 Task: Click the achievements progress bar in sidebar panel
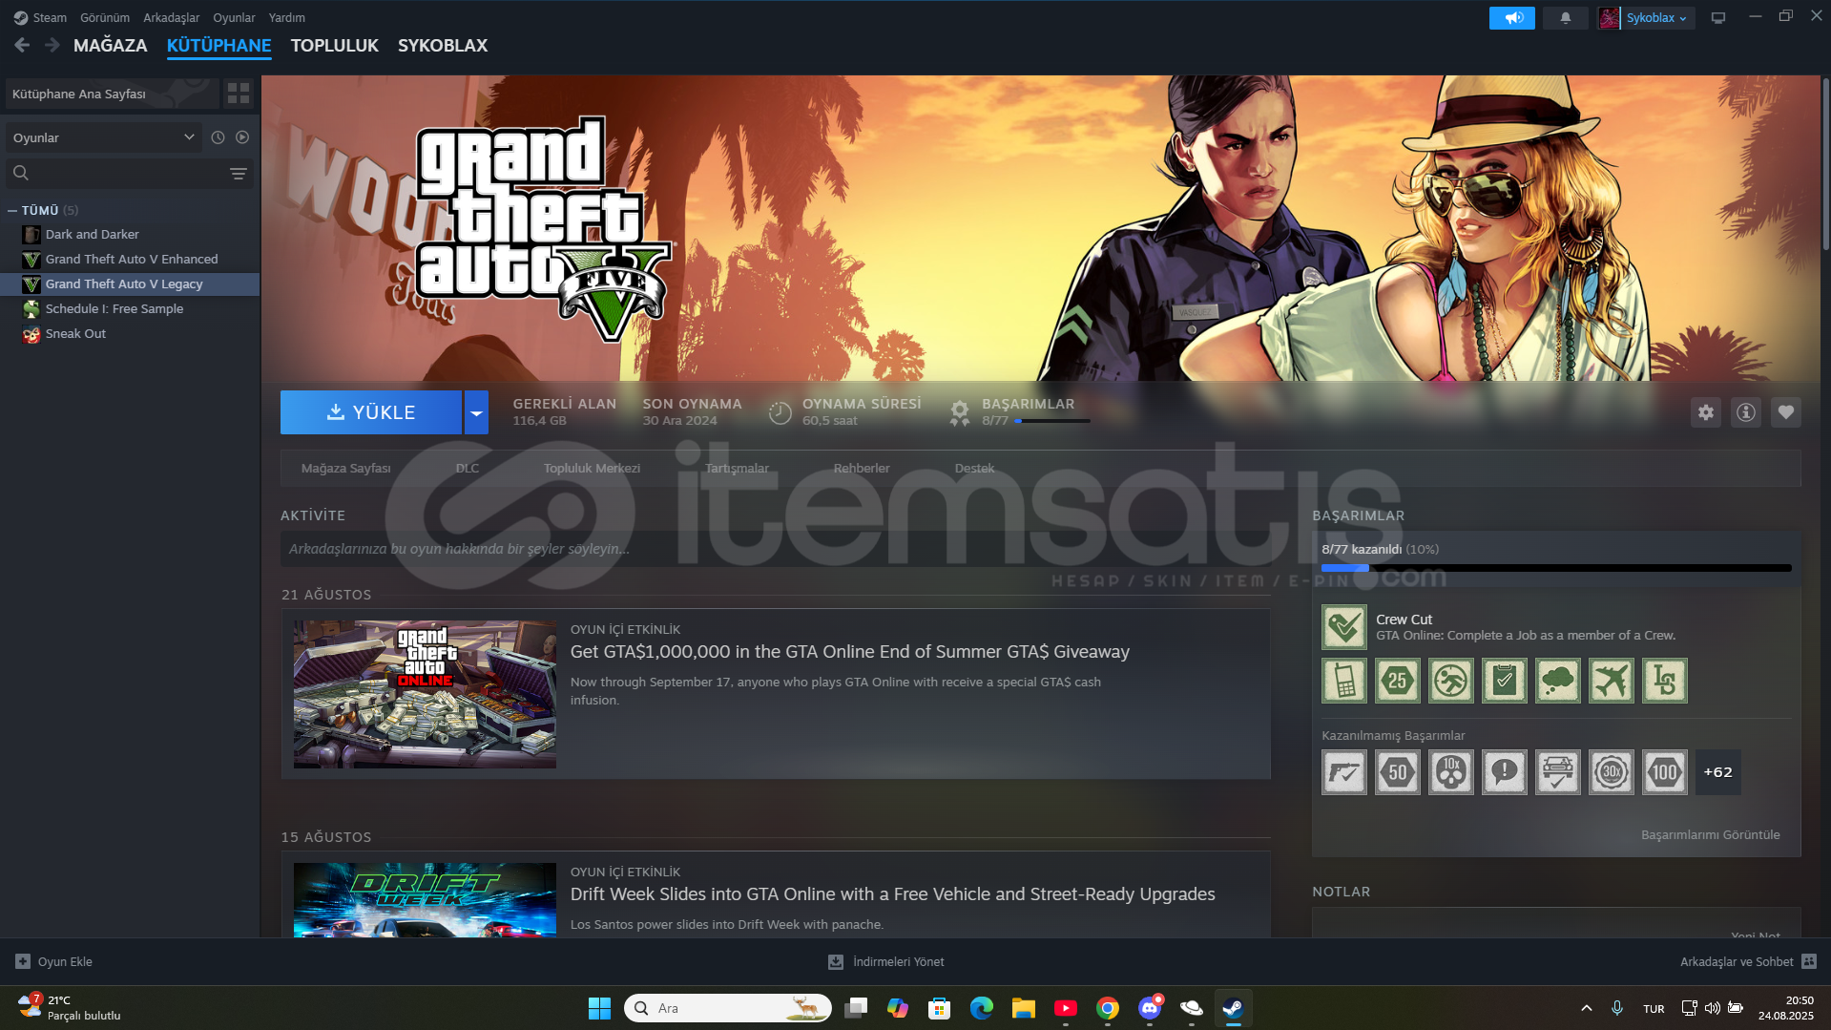[x=1556, y=568]
